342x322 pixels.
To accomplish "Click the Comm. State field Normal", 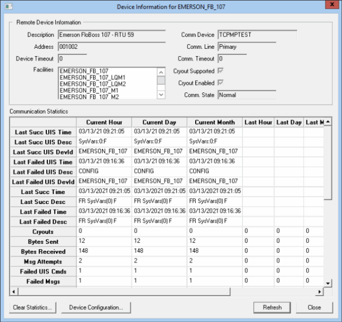I will pos(247,95).
